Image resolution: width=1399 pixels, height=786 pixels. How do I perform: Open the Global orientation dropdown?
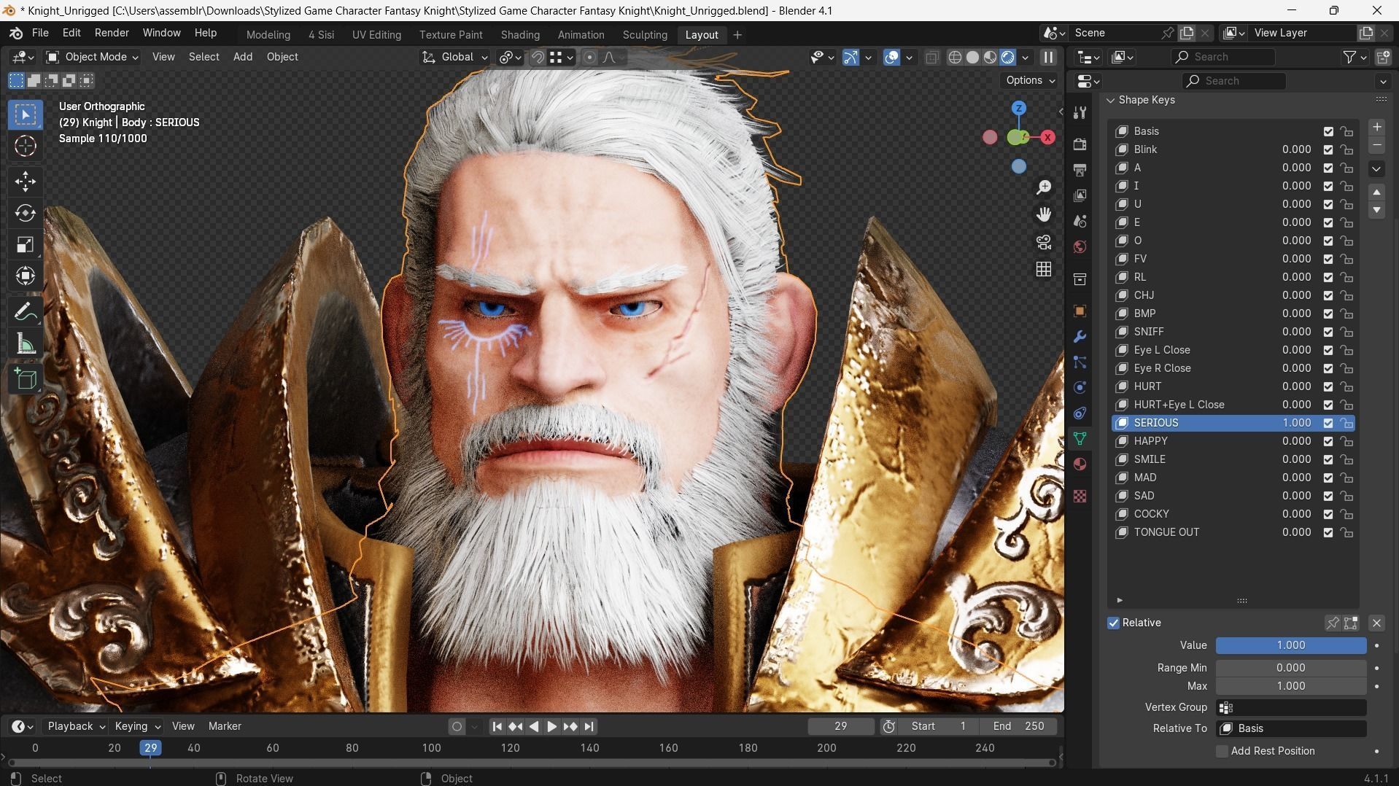pyautogui.click(x=454, y=57)
